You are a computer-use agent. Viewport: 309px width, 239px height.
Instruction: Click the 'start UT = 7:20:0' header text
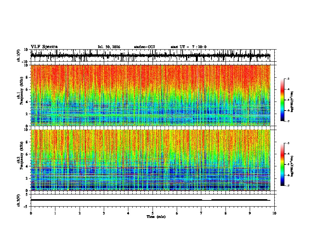tap(188, 47)
